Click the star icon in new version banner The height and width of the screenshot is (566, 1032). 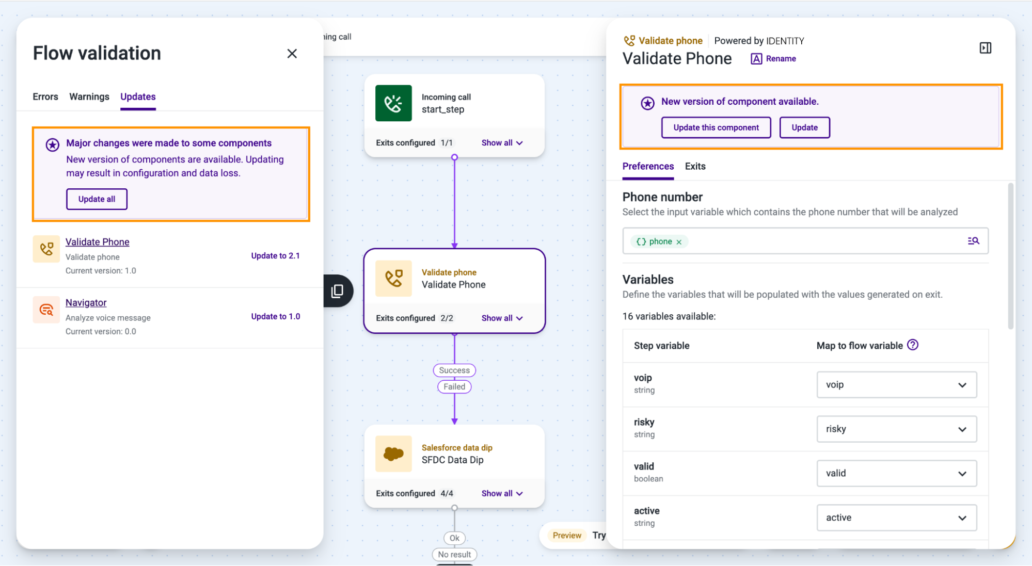pyautogui.click(x=647, y=103)
